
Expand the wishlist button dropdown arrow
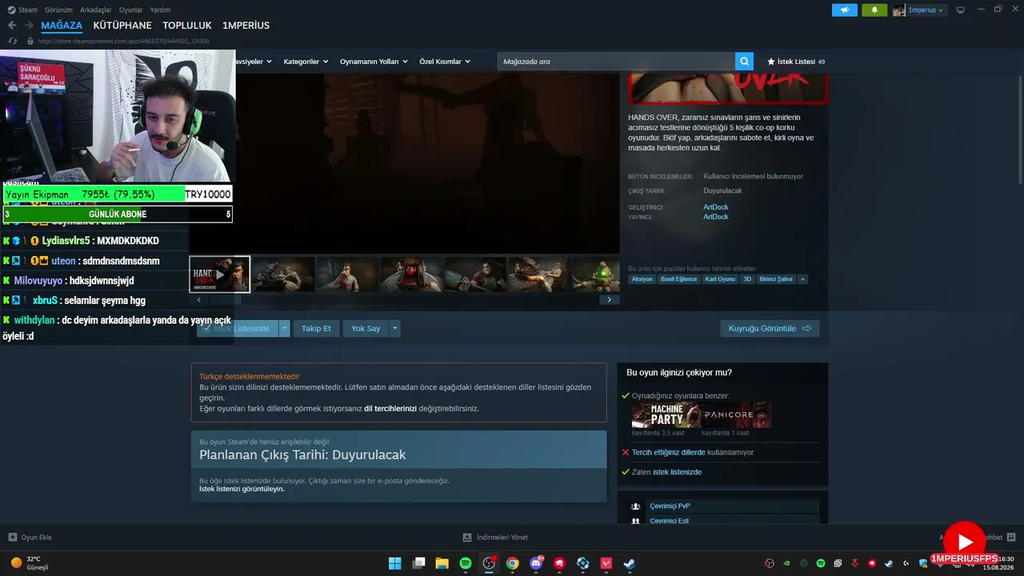pyautogui.click(x=284, y=328)
